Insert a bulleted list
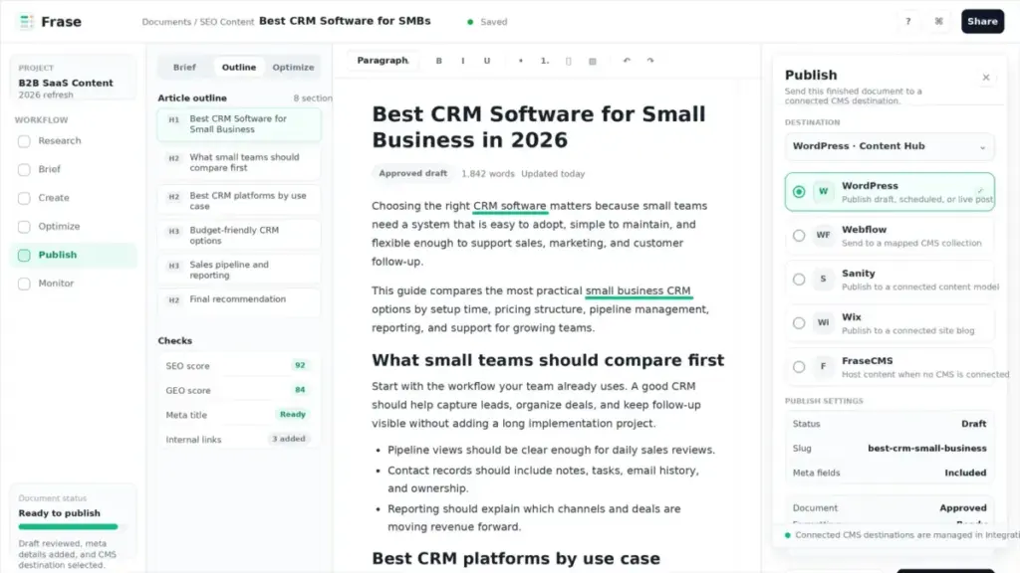Image resolution: width=1020 pixels, height=573 pixels. coord(520,61)
